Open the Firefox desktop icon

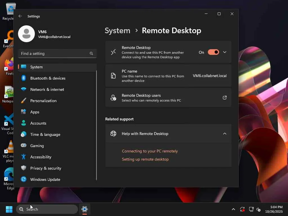pos(9,66)
